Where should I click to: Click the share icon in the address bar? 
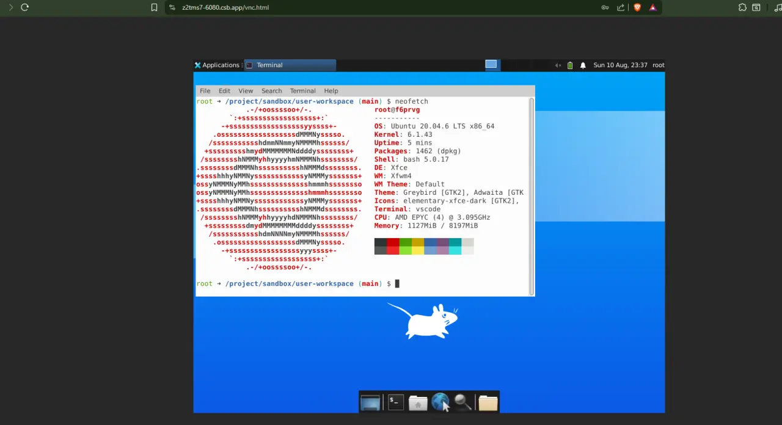point(621,7)
